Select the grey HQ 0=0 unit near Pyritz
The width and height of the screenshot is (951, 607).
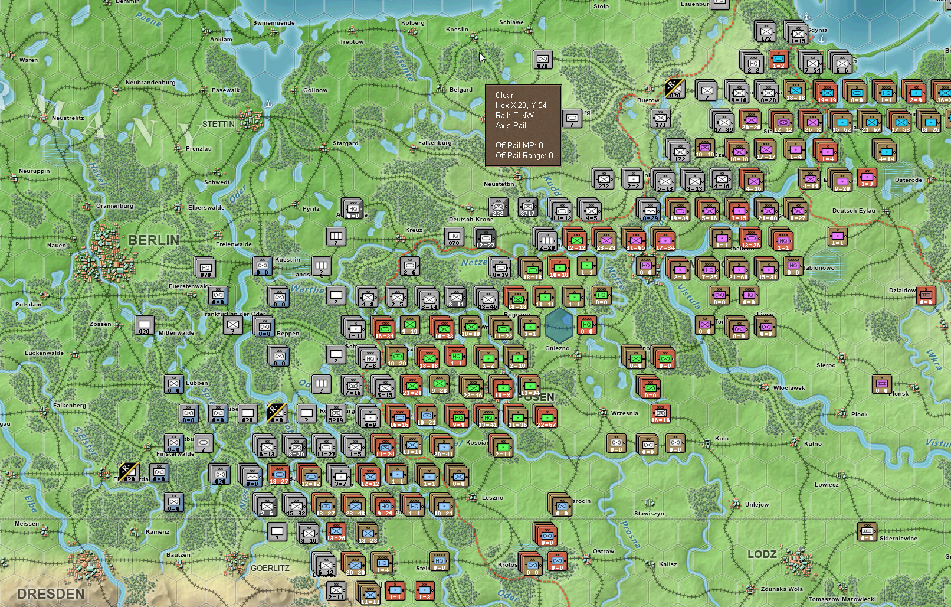pos(353,209)
